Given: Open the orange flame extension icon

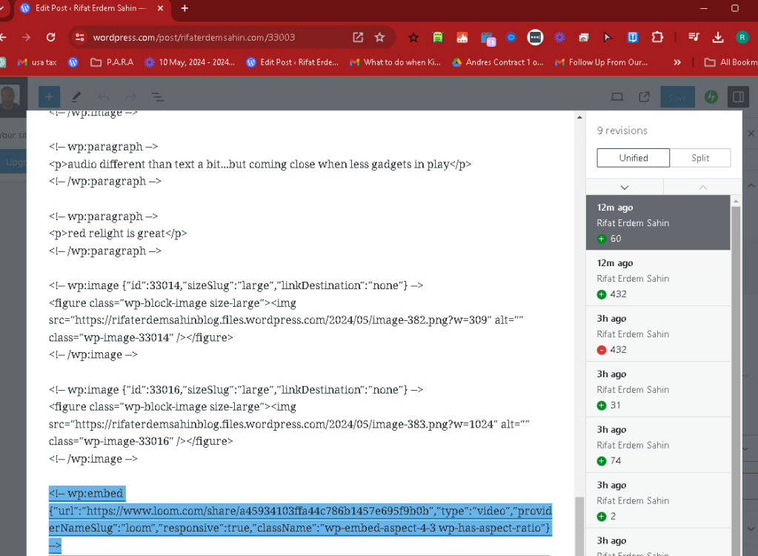Looking at the screenshot, I should [462, 37].
